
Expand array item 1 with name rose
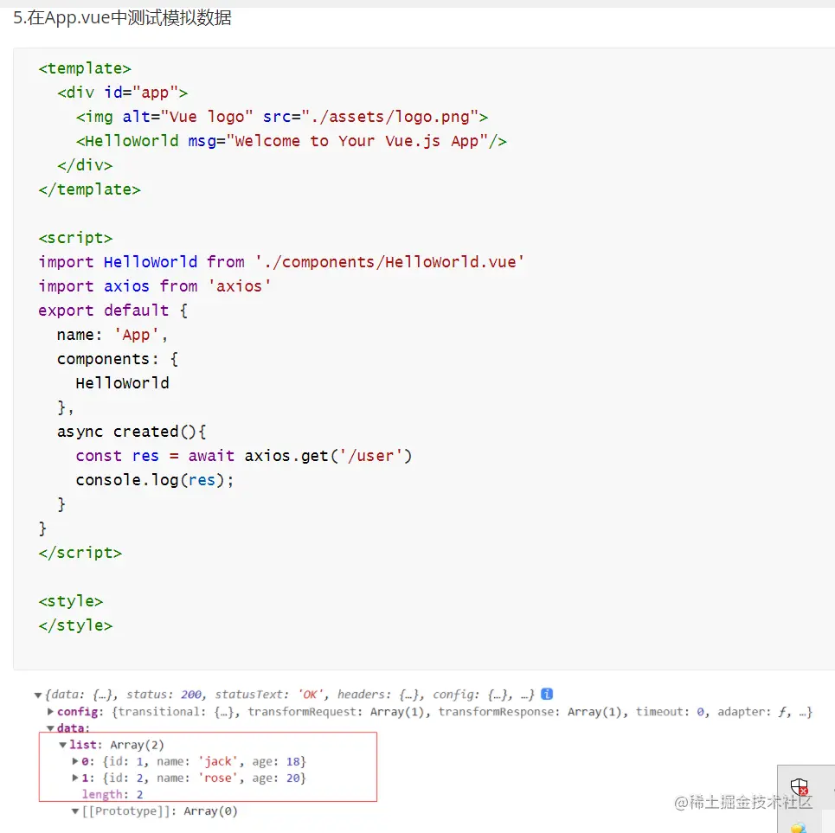75,778
